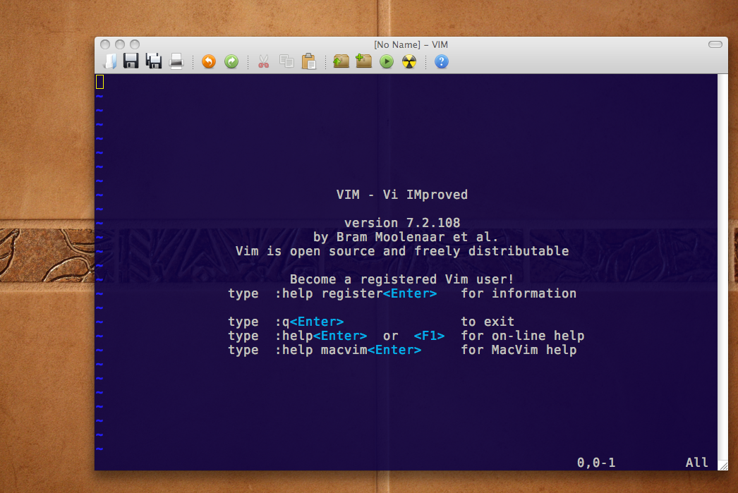Save session with the plus folder icon
Screen dimensions: 738x493
[x=363, y=61]
